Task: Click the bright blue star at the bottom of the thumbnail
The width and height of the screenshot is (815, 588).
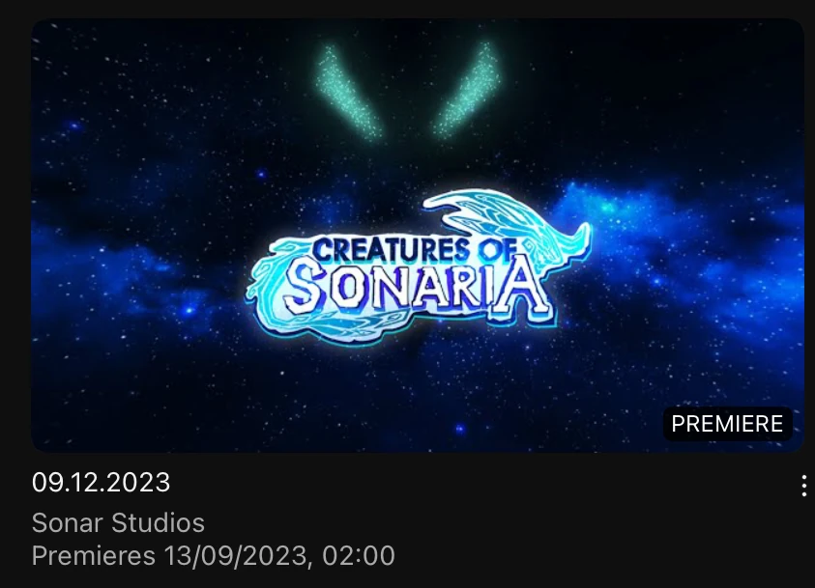Action: click(459, 429)
